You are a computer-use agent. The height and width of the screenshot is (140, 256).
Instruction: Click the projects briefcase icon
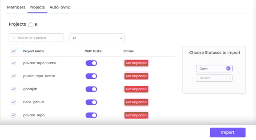pyautogui.click(x=31, y=25)
